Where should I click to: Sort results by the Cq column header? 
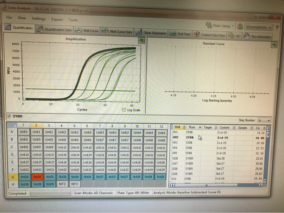pyautogui.click(x=260, y=128)
